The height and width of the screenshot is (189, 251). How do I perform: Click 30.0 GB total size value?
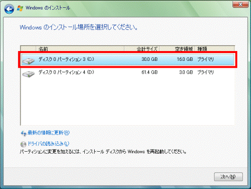(150, 59)
